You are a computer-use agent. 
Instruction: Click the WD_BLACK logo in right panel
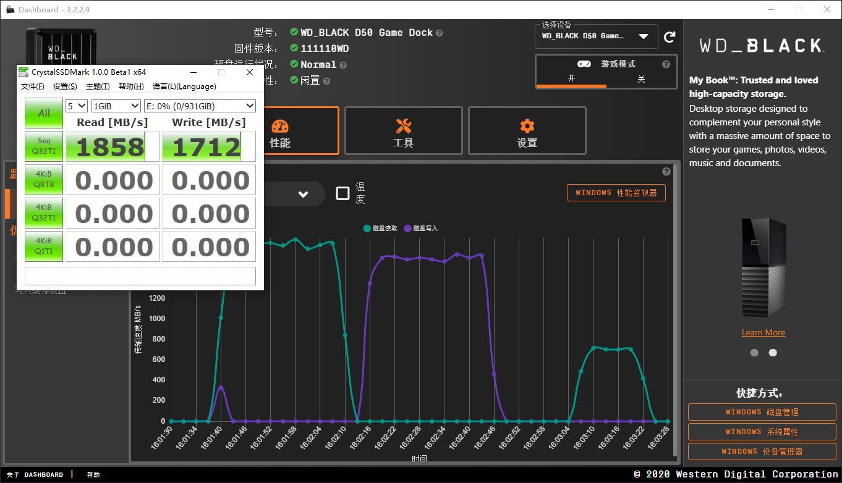762,46
